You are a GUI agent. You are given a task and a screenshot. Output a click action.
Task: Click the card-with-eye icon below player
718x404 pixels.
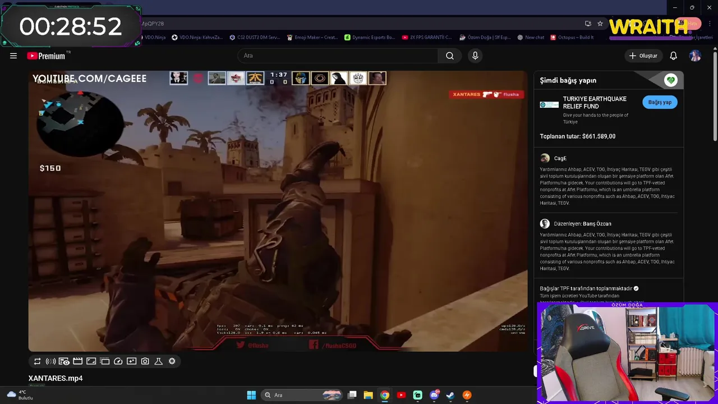[64, 361]
